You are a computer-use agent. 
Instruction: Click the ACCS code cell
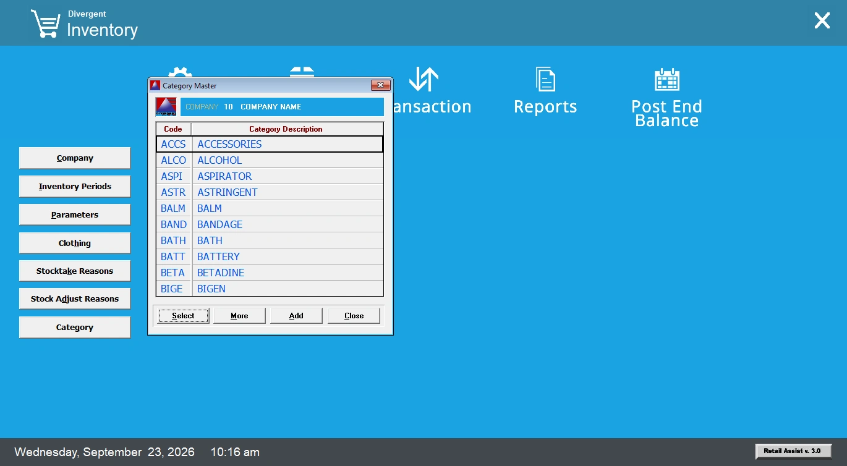point(174,144)
